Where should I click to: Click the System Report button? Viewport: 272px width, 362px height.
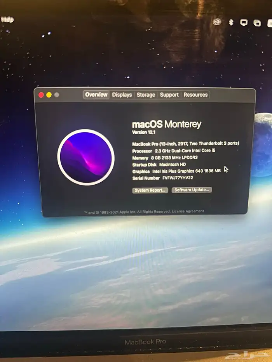coord(150,190)
